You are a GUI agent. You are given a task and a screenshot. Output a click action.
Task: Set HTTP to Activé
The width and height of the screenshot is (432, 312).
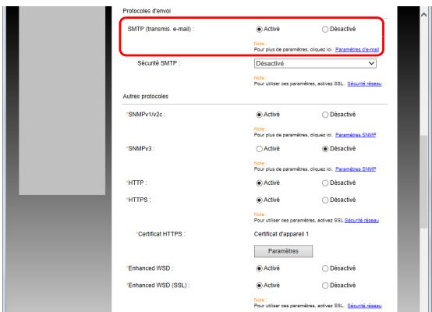[x=259, y=183]
